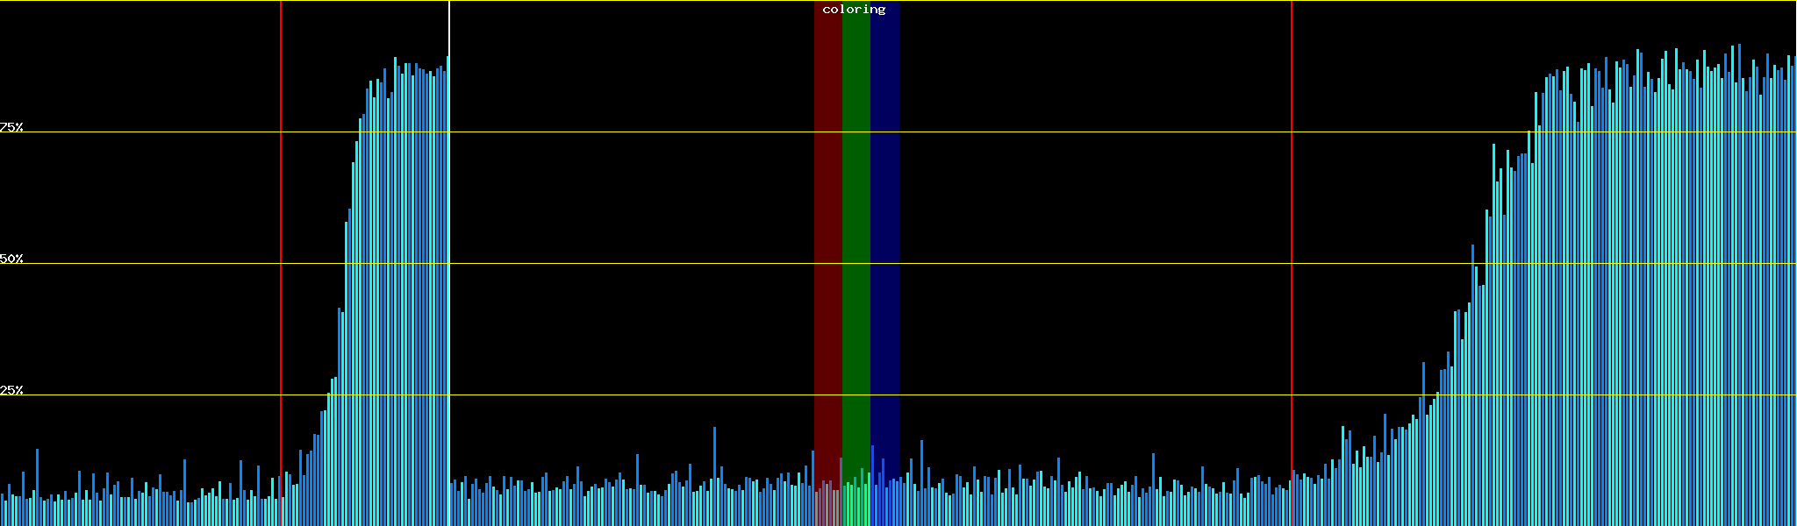This screenshot has height=526, width=1797.
Task: Select the dark red coloring band
Action: (827, 219)
